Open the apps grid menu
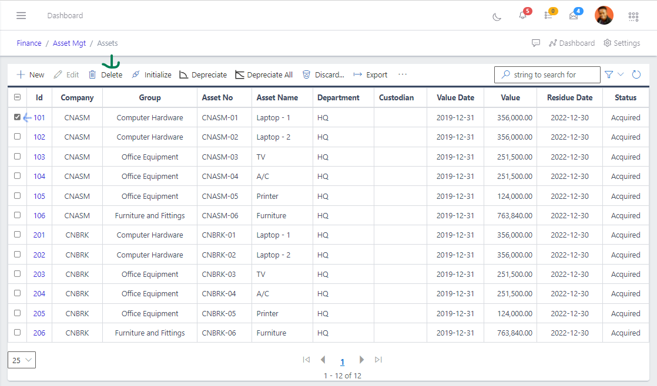Viewport: 657px width, 386px height. [x=633, y=16]
